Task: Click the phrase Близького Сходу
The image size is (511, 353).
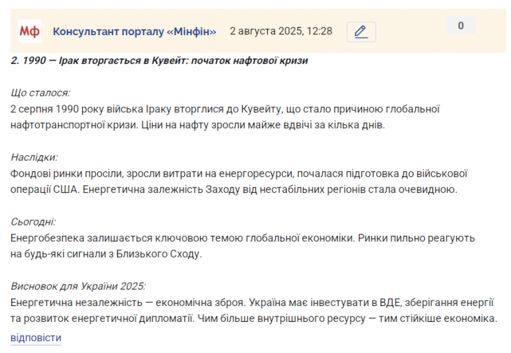Action: click(x=159, y=254)
